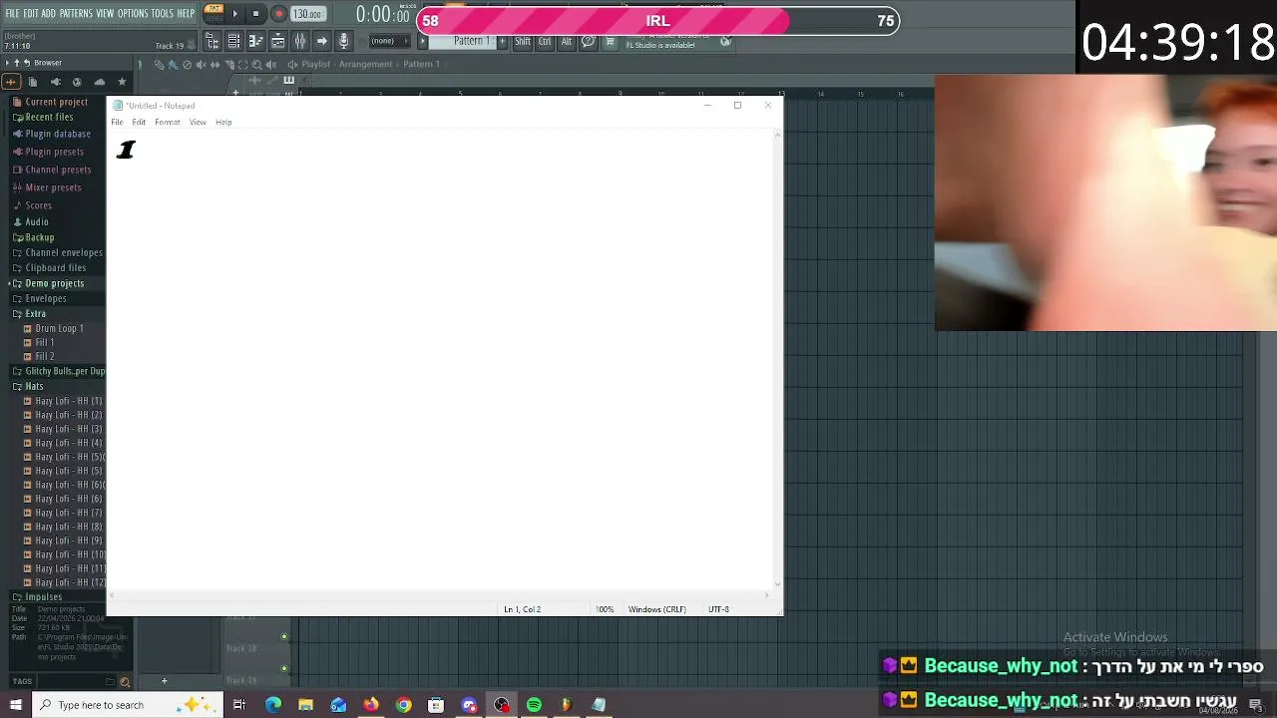Click the tempo display showing 130.000
Screen dimensions: 1277x718
pyautogui.click(x=307, y=14)
